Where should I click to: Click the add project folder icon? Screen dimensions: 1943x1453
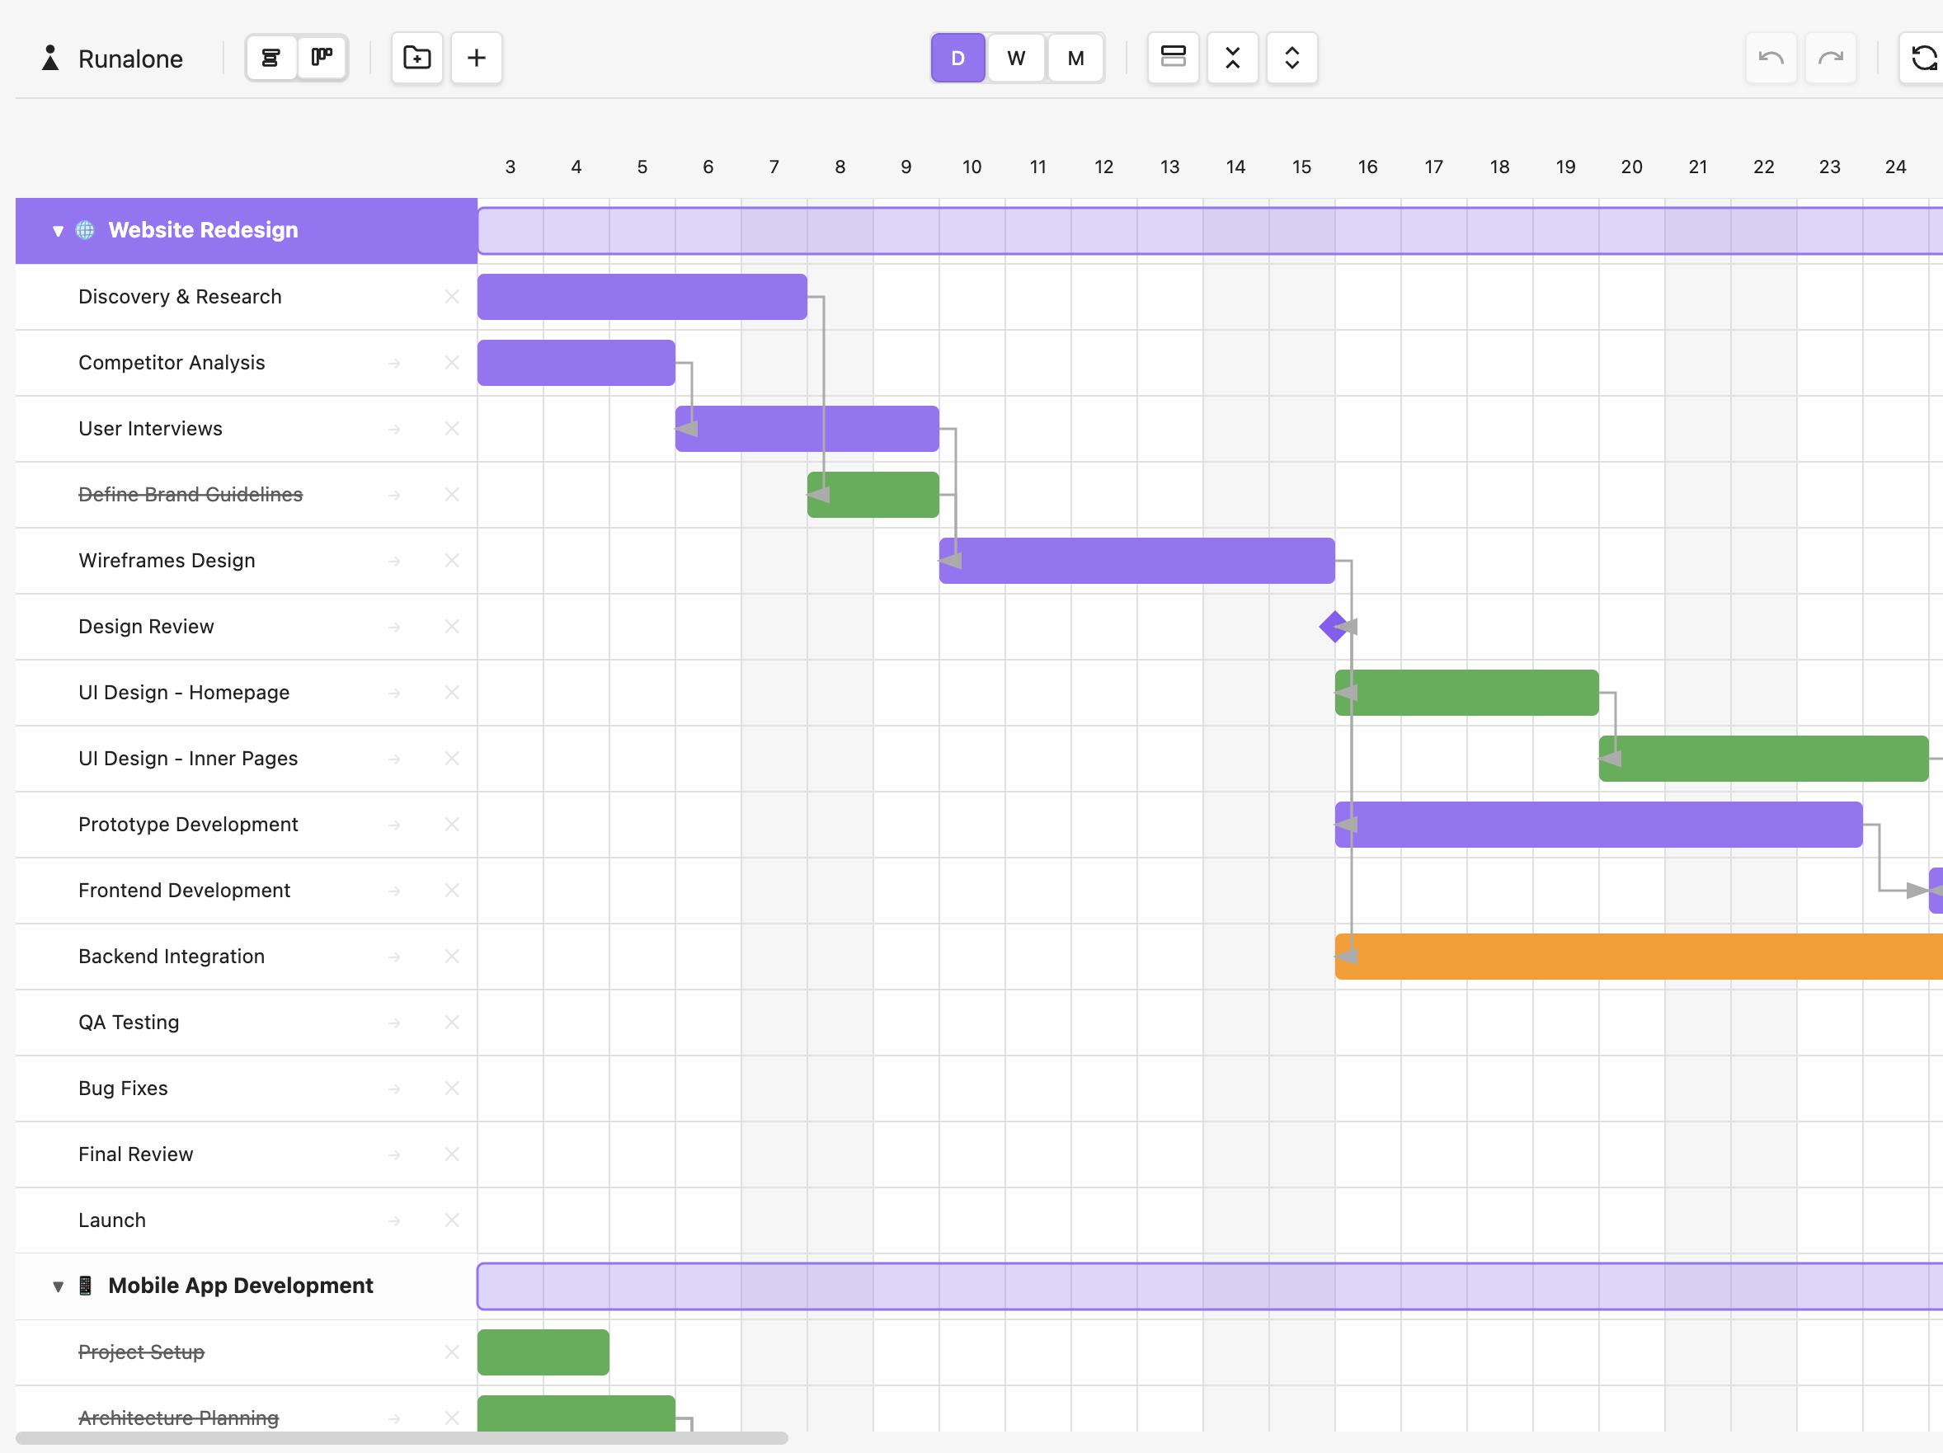tap(416, 58)
